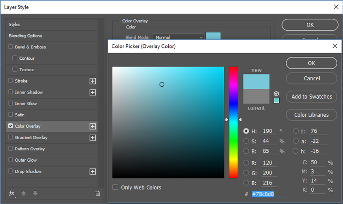Close the Color Picker dialog with X

[335, 46]
